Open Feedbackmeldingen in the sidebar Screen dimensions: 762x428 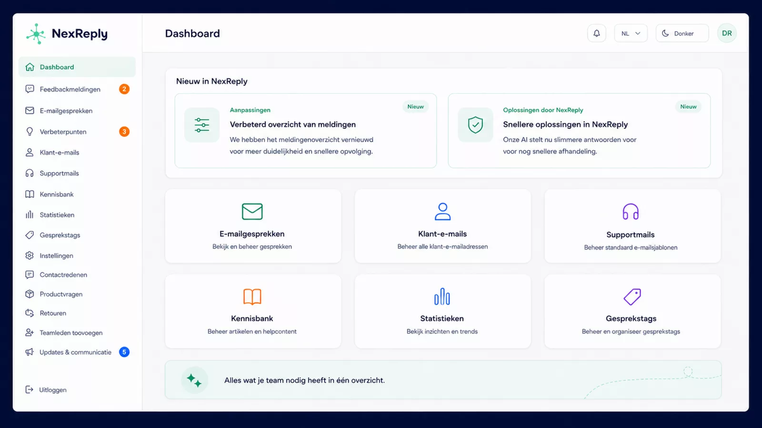[x=77, y=89]
